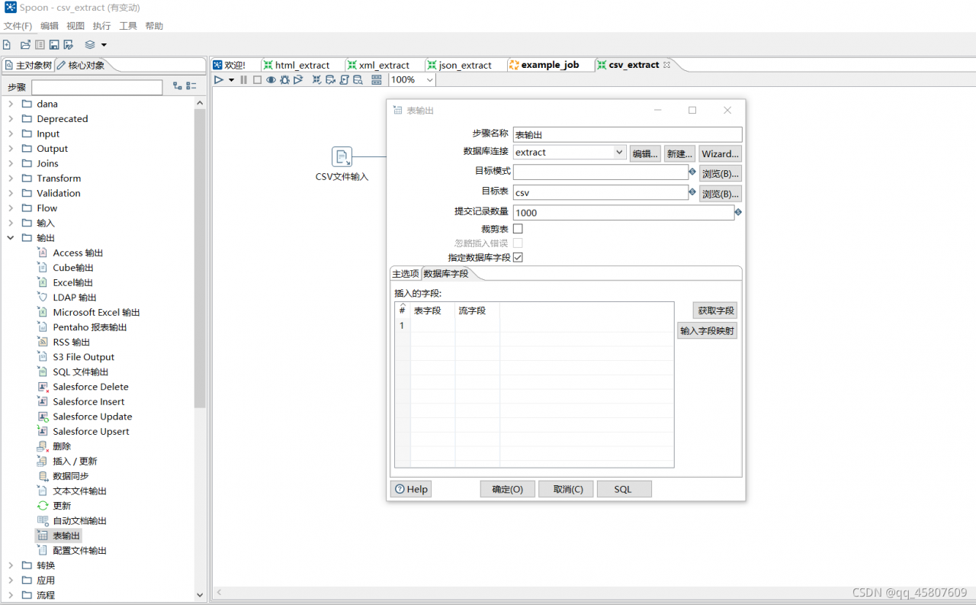This screenshot has width=976, height=605.
Task: Click the variable diamond icon beside 目标表
Action: pyautogui.click(x=692, y=191)
